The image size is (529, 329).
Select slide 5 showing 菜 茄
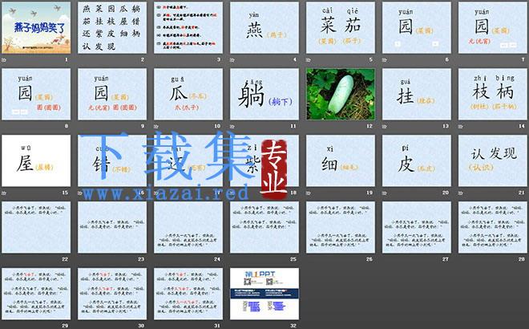pos(341,28)
